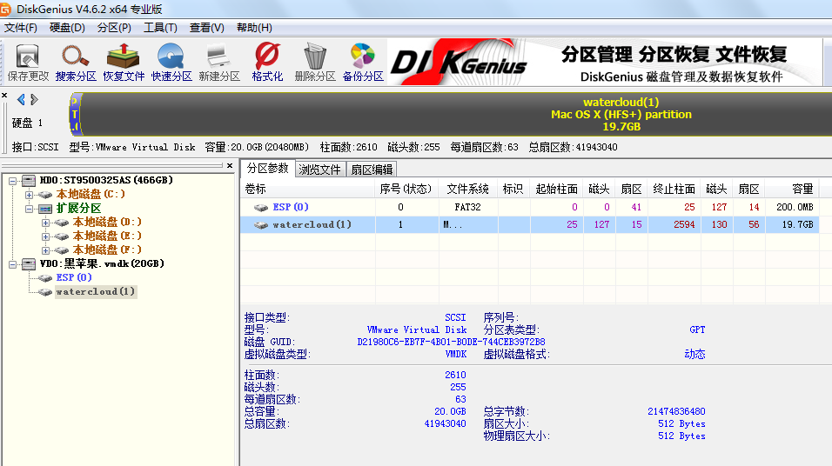
Task: Click the total sectors value 41943040 in details
Action: pos(445,423)
